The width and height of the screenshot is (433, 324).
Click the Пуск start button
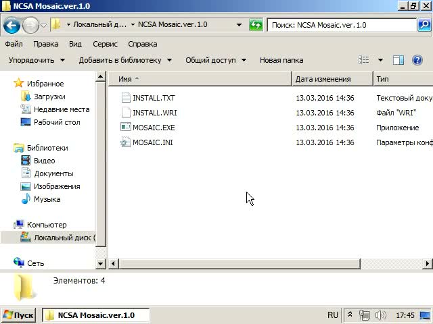coord(18,315)
